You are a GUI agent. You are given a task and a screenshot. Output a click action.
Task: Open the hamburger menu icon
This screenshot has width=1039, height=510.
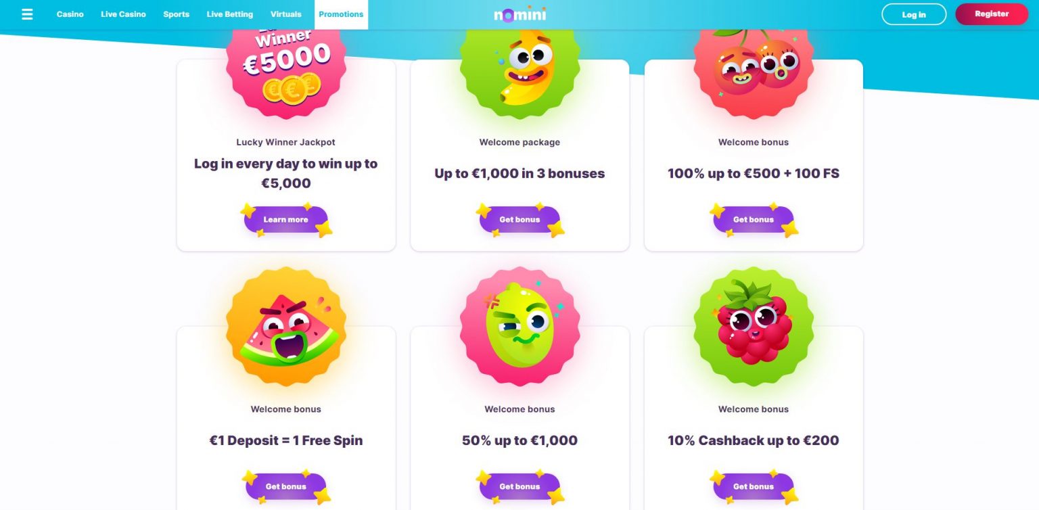[x=27, y=14]
